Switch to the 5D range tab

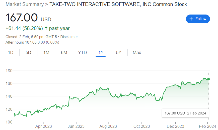(28, 53)
